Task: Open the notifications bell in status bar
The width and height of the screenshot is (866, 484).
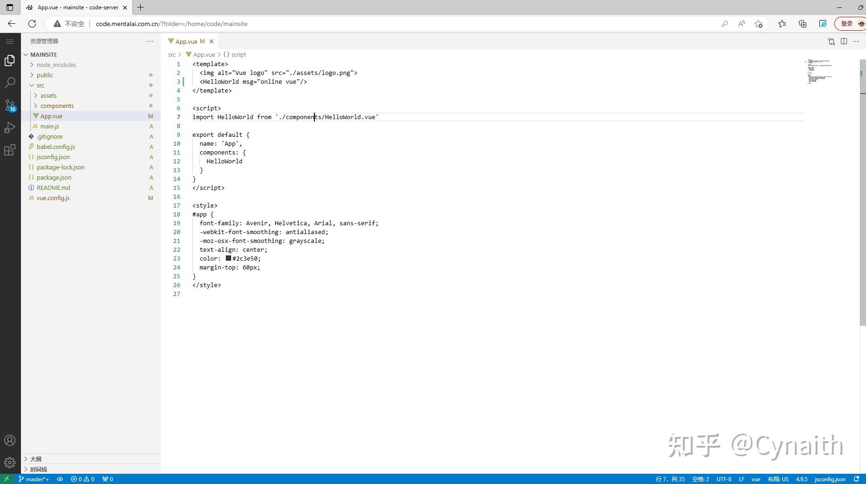Action: 856,479
